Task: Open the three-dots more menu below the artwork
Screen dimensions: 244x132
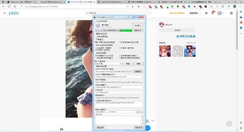Action: click(152, 121)
